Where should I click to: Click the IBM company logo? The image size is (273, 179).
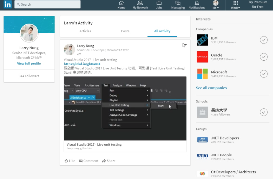(202, 40)
